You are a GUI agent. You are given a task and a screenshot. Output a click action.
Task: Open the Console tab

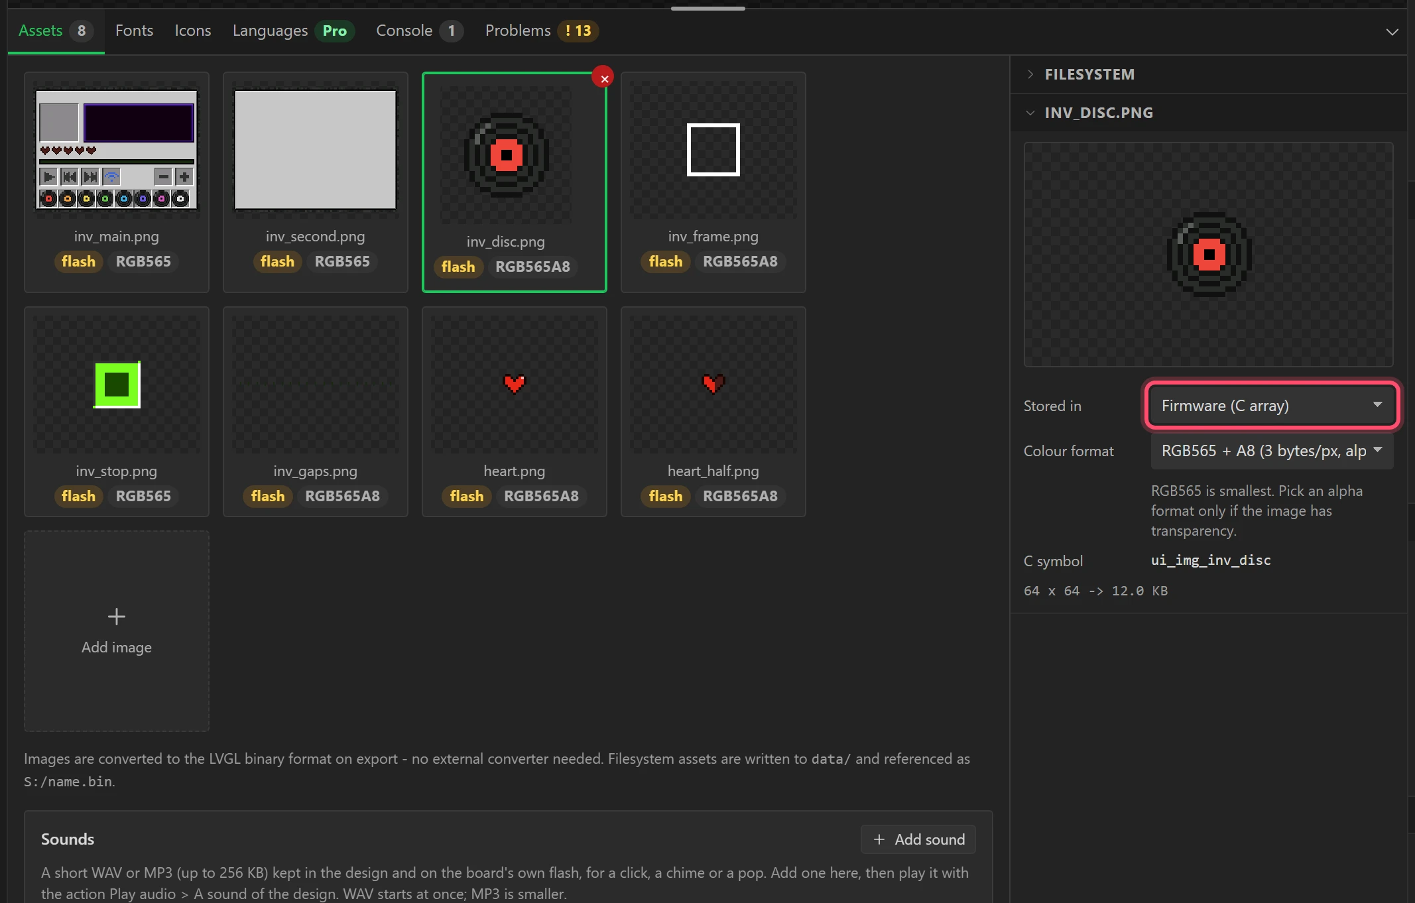419,30
